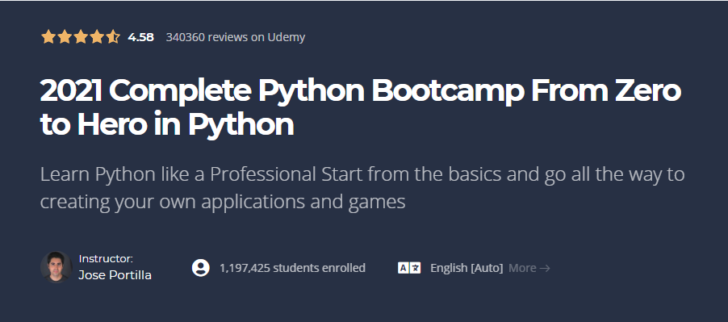Open instructor Jose Portilla's avatar photo
Image resolution: width=728 pixels, height=322 pixels.
point(56,267)
